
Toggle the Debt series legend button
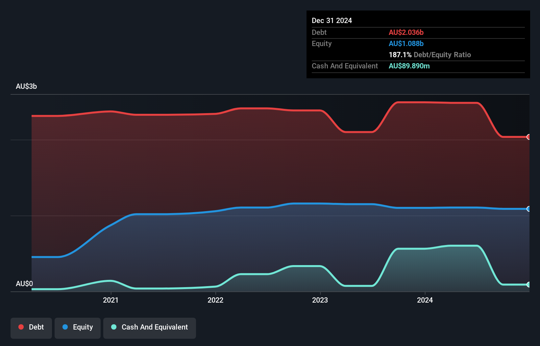coord(31,328)
